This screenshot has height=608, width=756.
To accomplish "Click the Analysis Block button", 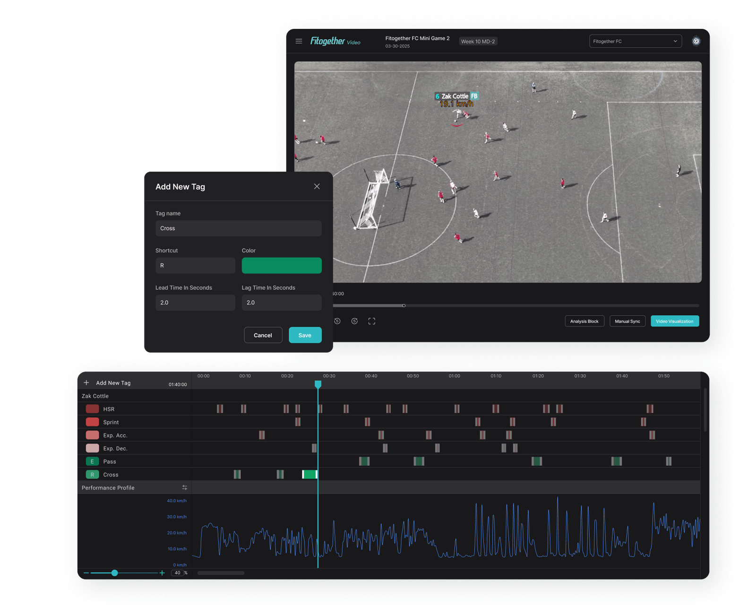I will pyautogui.click(x=584, y=321).
